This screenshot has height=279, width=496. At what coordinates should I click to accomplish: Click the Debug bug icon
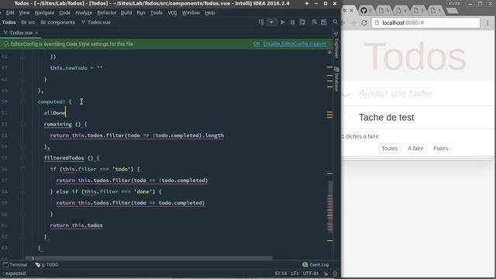pyautogui.click(x=292, y=22)
